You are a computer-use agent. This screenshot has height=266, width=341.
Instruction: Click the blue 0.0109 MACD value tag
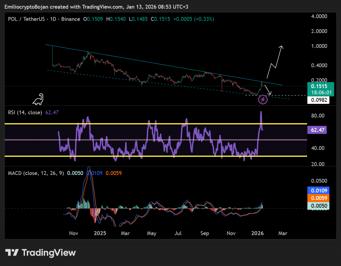[317, 190]
